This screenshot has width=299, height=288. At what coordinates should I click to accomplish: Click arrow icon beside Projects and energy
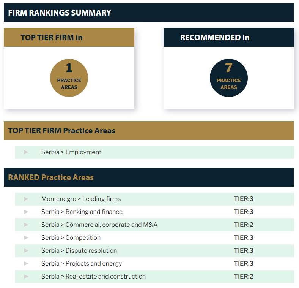(x=26, y=263)
